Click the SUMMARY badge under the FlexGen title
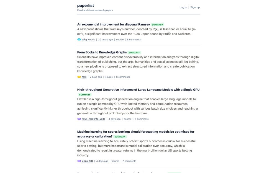 pyautogui.click(x=85, y=94)
